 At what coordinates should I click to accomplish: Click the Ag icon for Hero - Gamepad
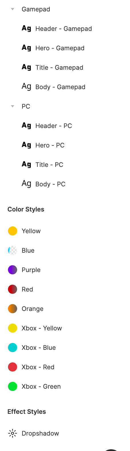[27, 48]
